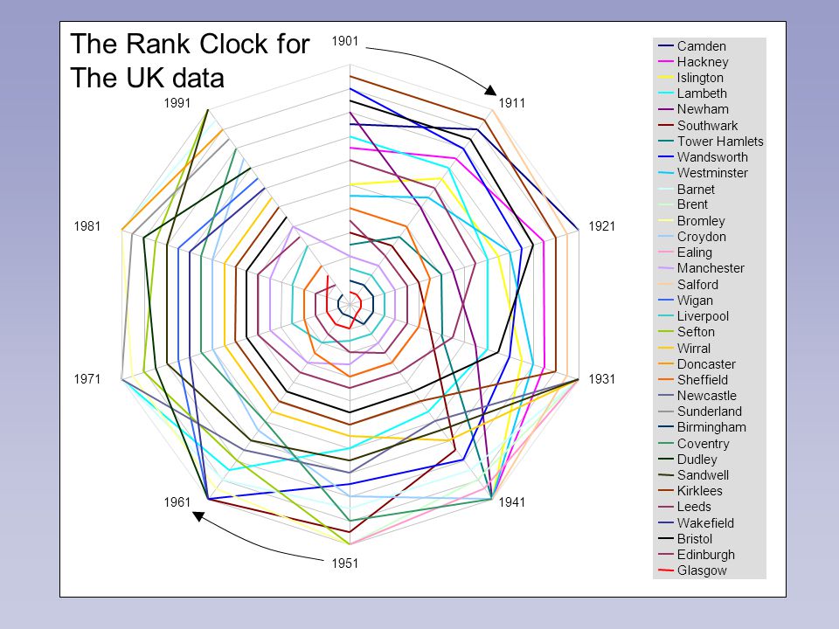Select the '1901' axis label
The image size is (839, 629).
point(344,41)
